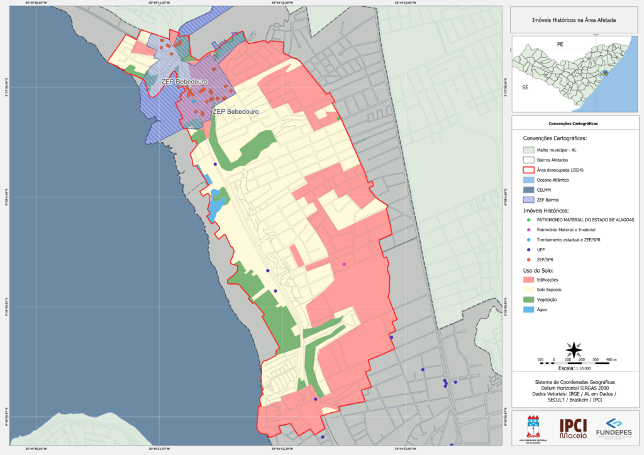
Task: Click the IPCI Maceió logo
Action: [x=573, y=429]
